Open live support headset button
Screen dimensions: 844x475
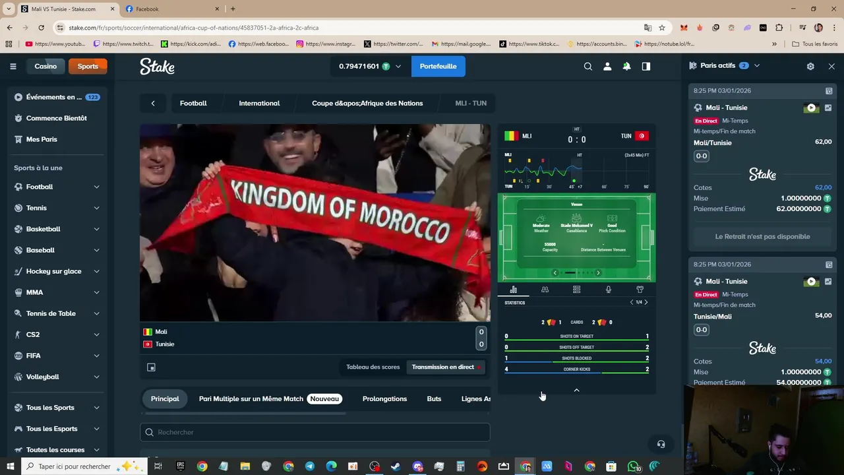click(661, 444)
